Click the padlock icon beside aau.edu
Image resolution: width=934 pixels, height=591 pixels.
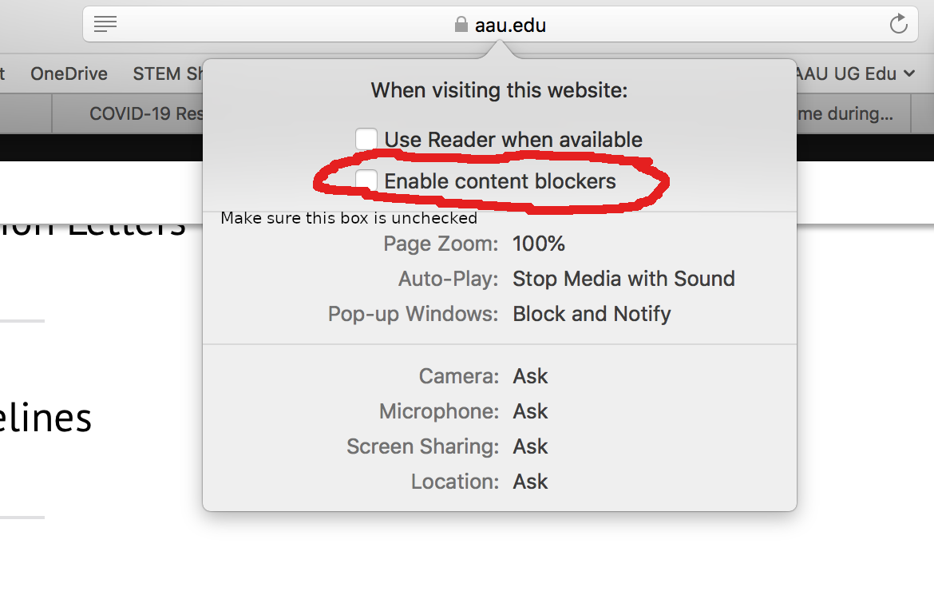tap(461, 25)
